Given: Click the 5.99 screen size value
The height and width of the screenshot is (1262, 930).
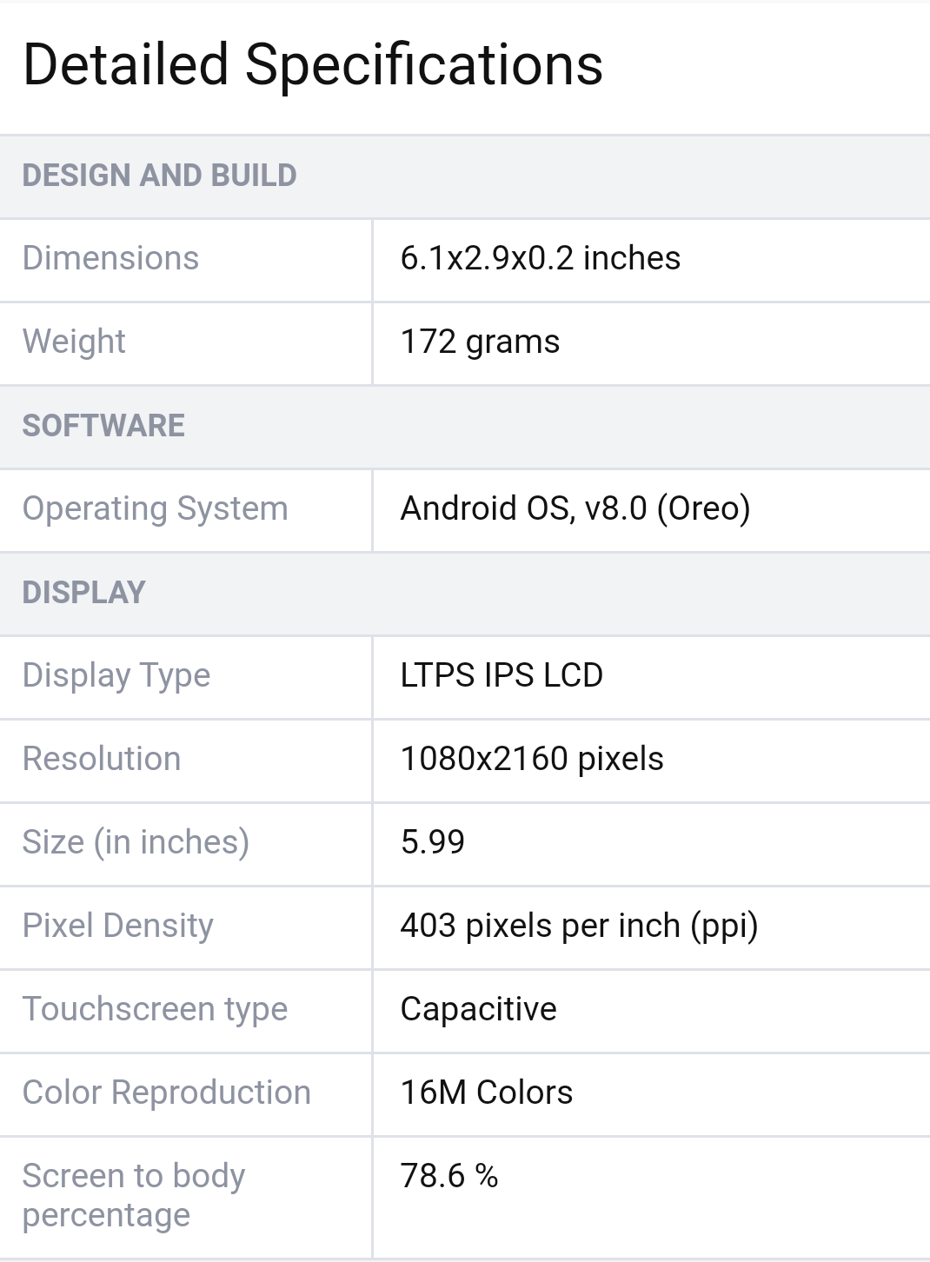Looking at the screenshot, I should 433,842.
